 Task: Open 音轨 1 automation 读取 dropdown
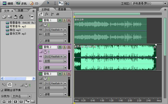tap(55, 41)
